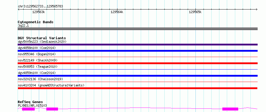
Task: Select the thin red nsv3202136 variant line
Action: click(x=137, y=82)
